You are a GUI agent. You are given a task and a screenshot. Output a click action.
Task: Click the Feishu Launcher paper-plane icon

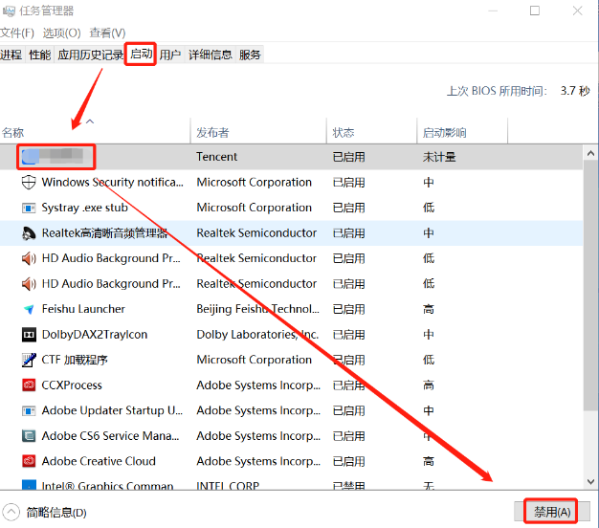[29, 309]
